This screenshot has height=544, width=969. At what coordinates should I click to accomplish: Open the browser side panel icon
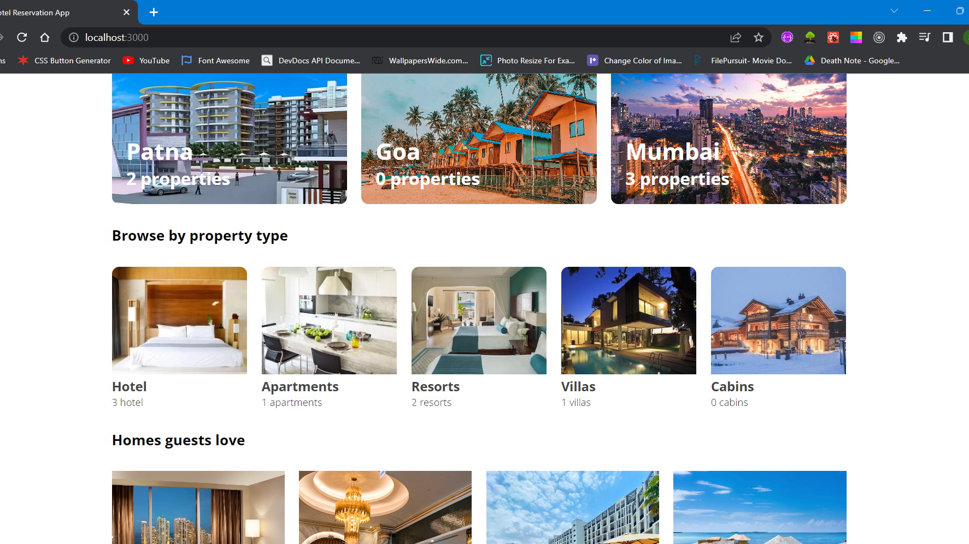[x=947, y=37]
